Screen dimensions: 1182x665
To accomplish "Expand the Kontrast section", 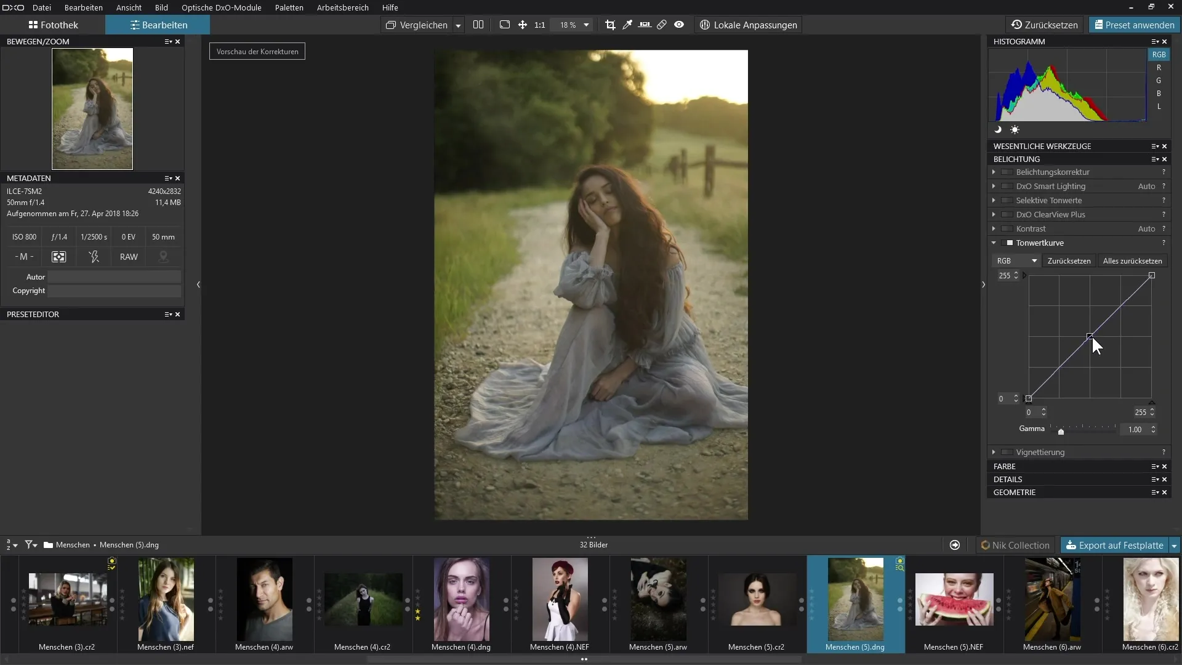I will point(994,228).
